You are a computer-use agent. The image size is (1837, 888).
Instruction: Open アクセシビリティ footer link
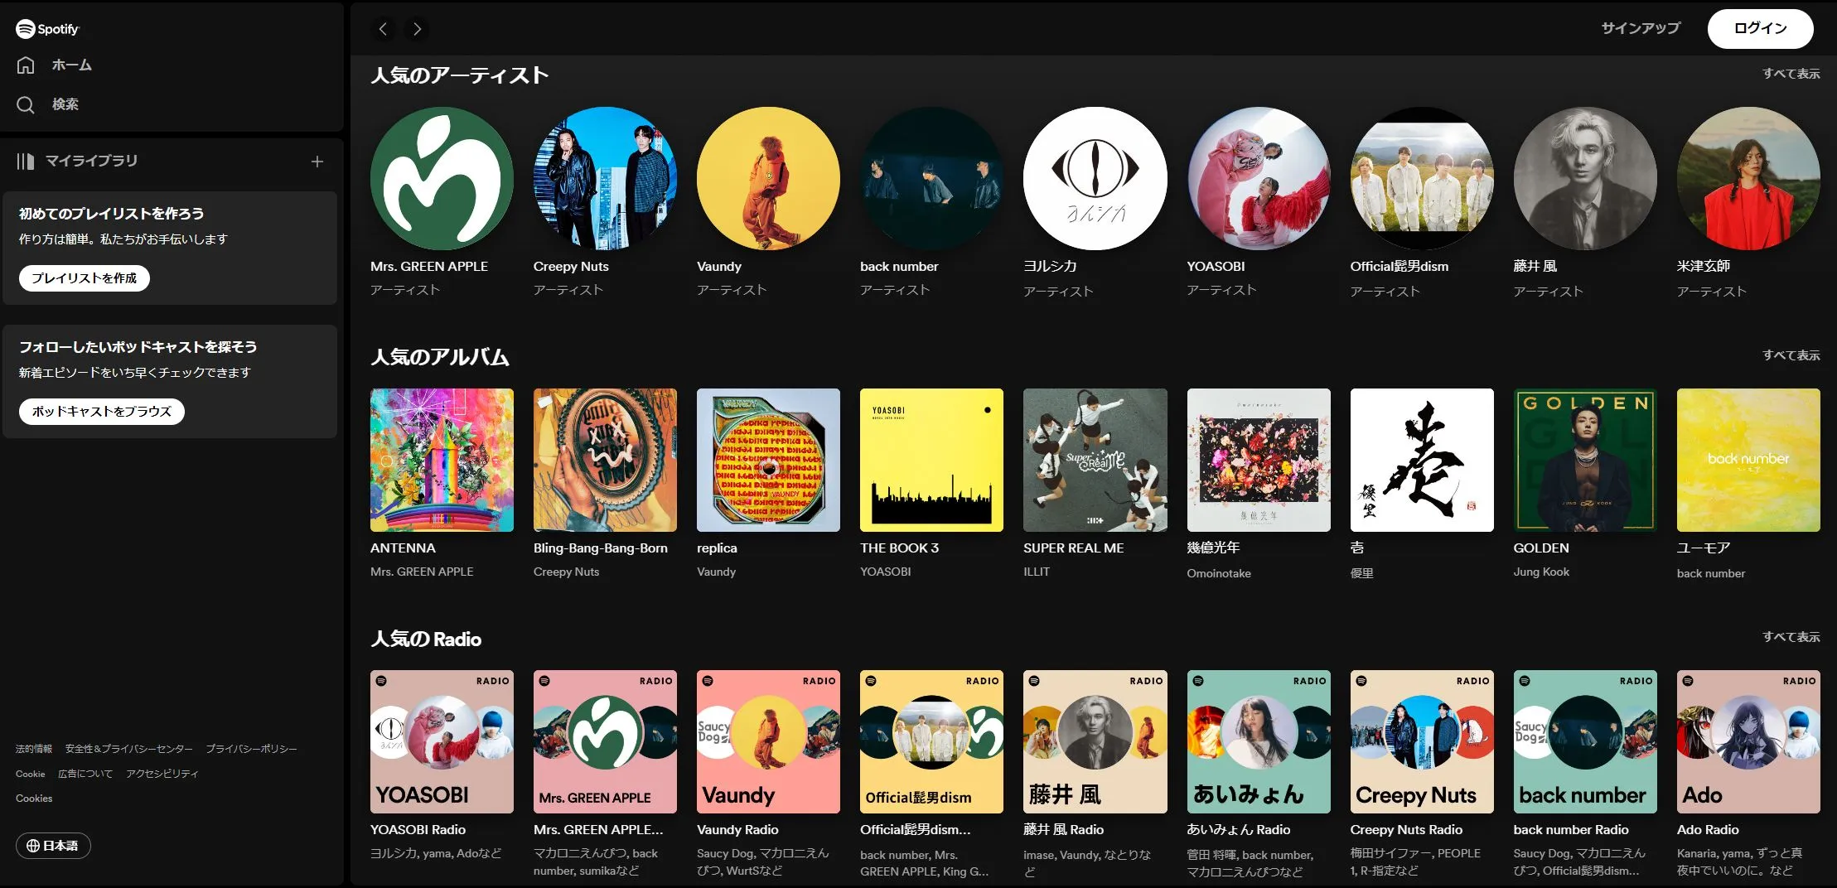162,774
